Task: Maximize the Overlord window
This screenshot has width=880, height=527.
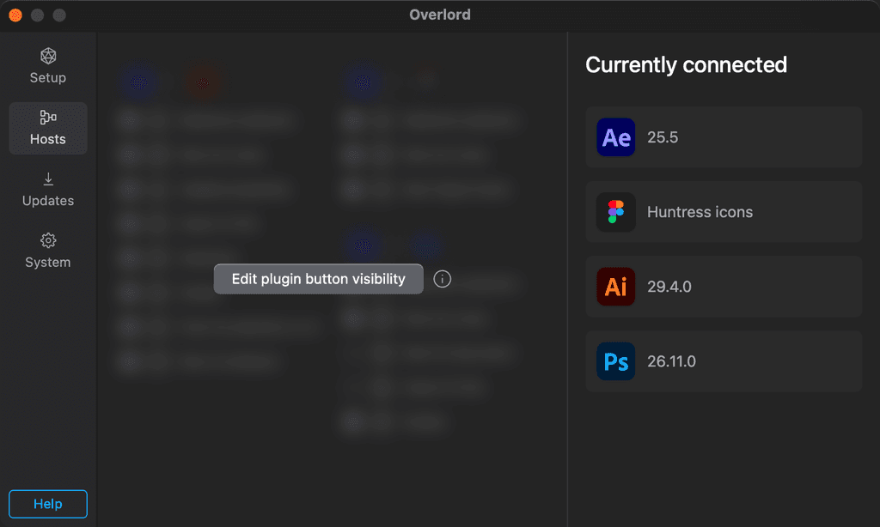Action: tap(59, 15)
